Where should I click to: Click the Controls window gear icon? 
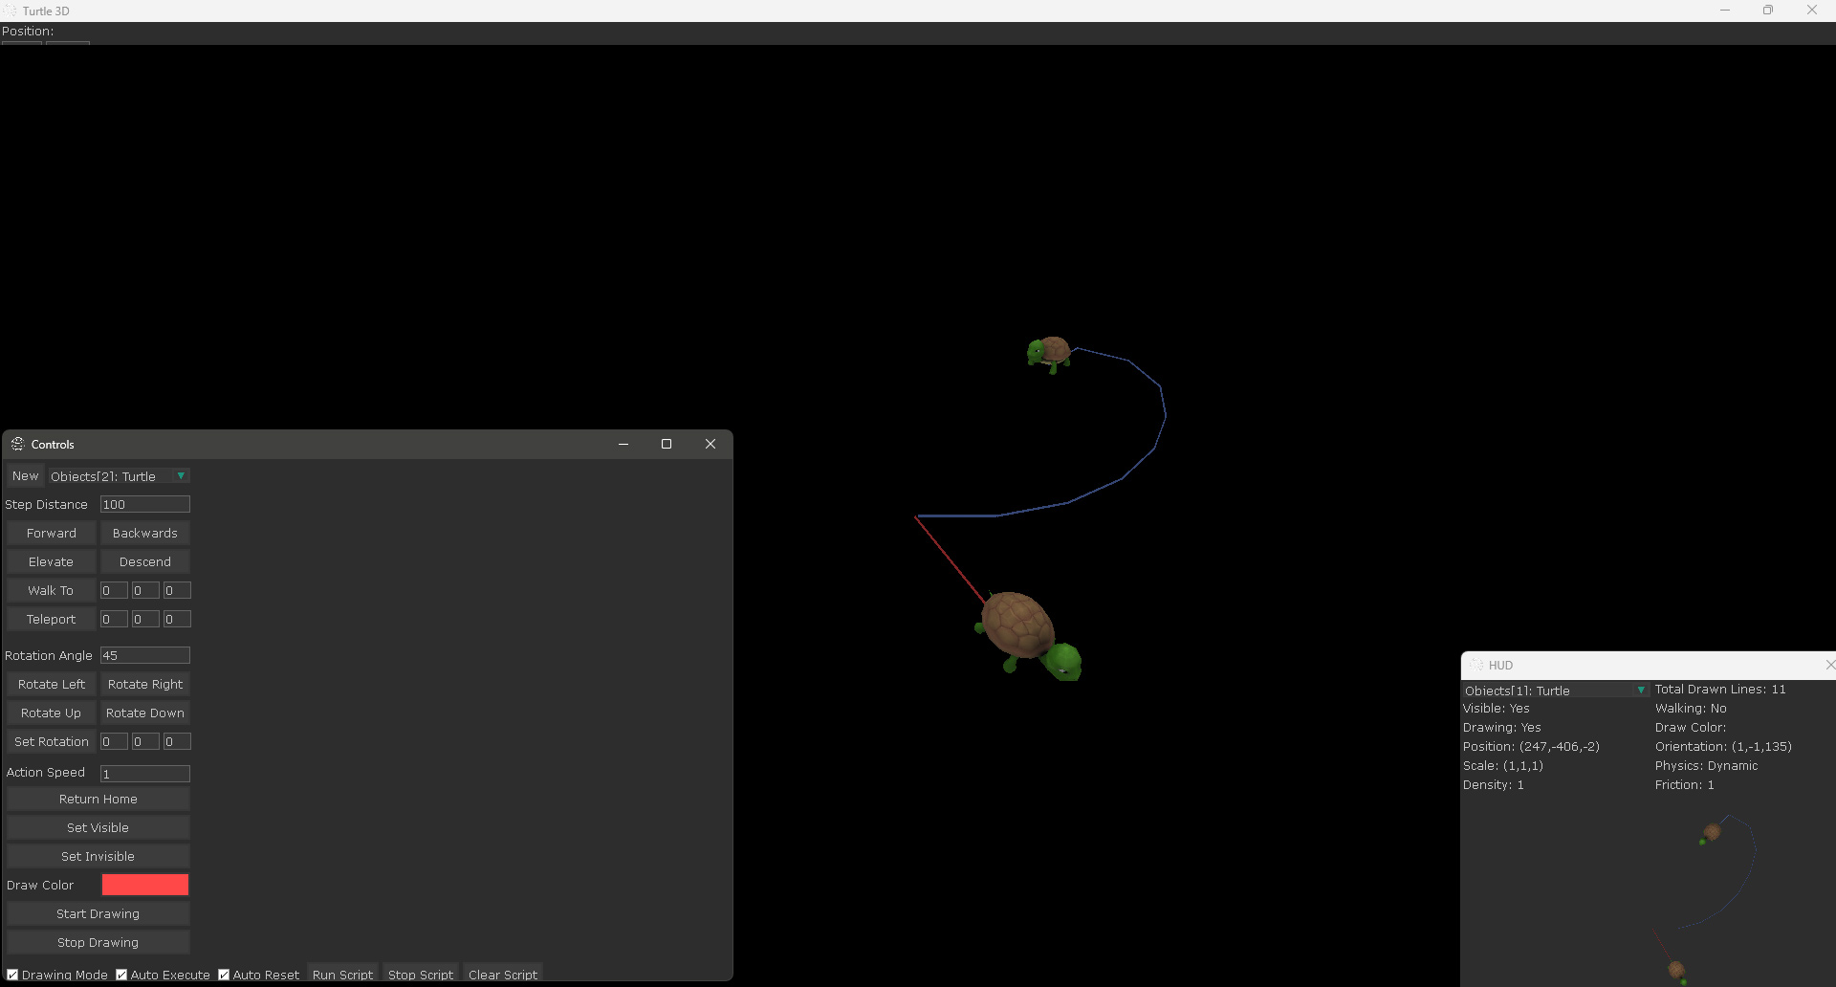17,444
